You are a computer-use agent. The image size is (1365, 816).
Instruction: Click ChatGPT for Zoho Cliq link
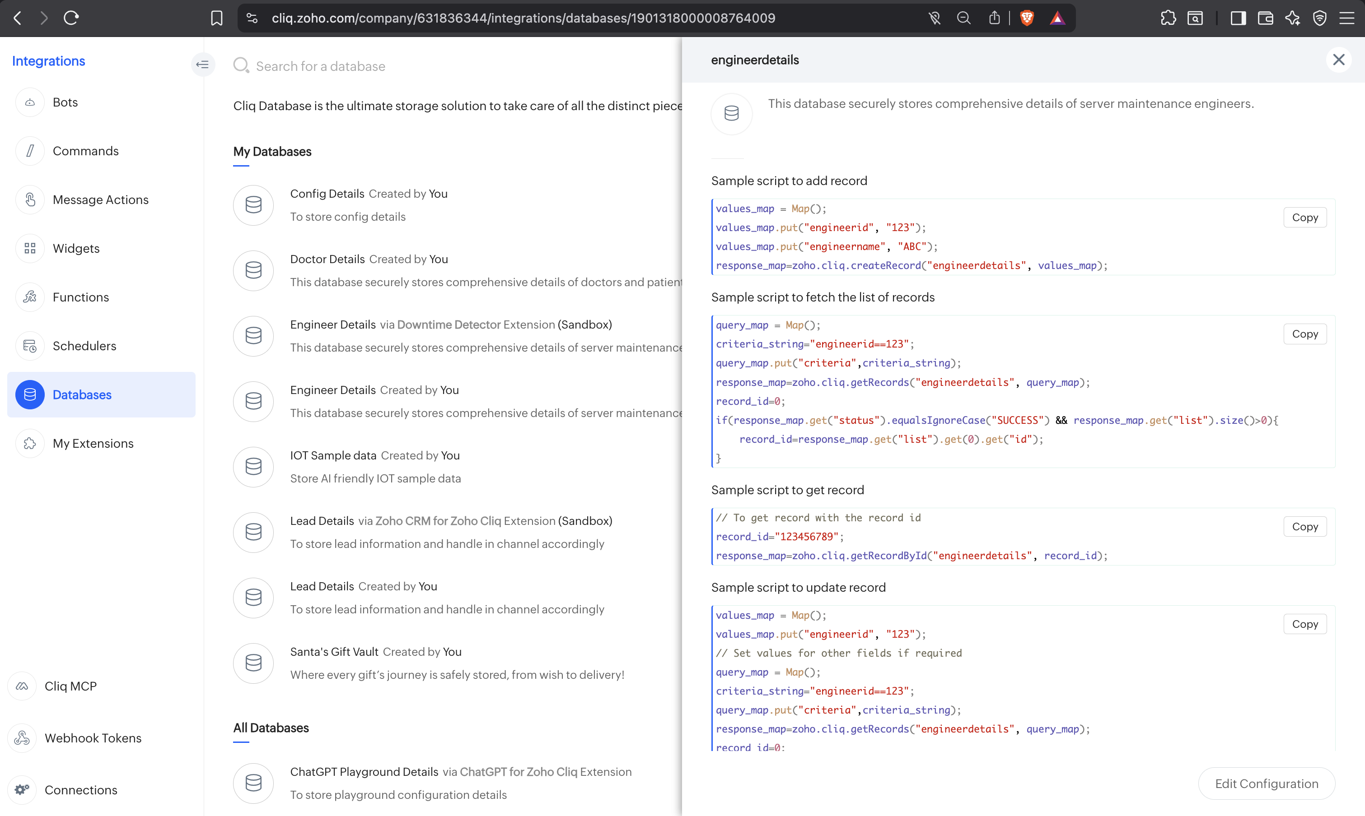point(519,772)
